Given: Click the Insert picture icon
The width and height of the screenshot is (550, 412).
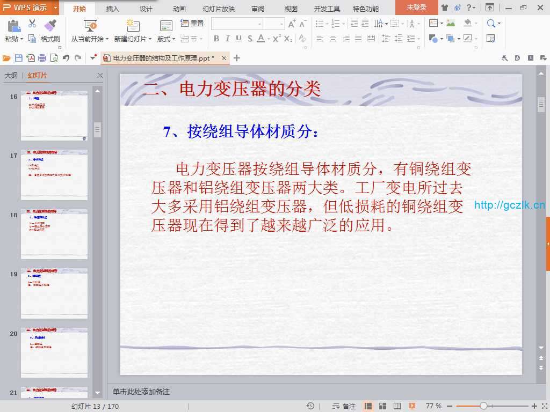Looking at the screenshot, I should (451, 24).
